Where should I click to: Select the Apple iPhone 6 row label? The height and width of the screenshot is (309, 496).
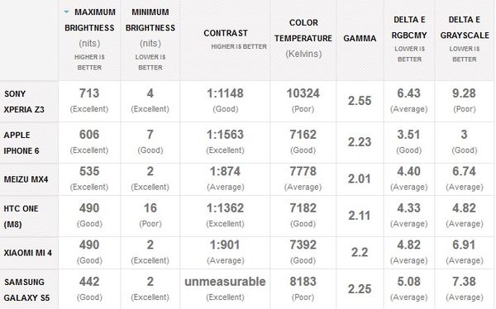[x=21, y=143]
